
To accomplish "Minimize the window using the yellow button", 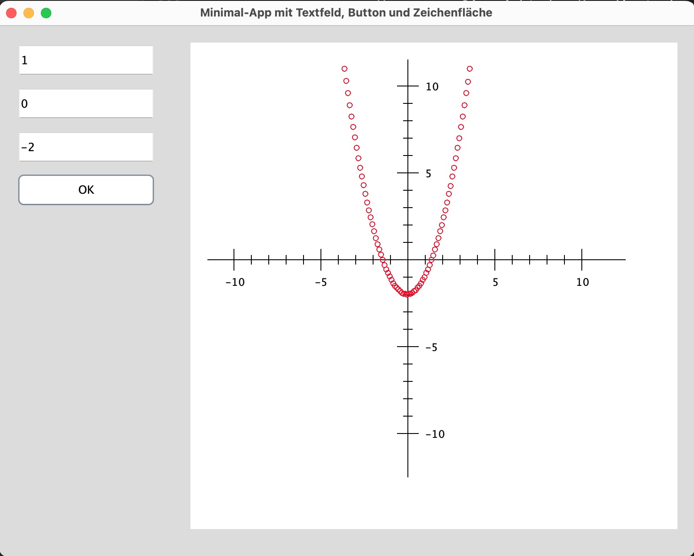I will [29, 13].
